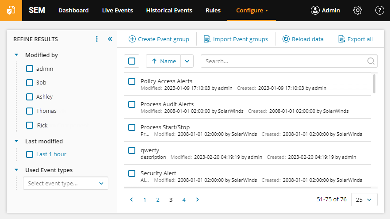Open the Select event type dropdown
Viewport: 390px width, 219px height.
coord(65,184)
